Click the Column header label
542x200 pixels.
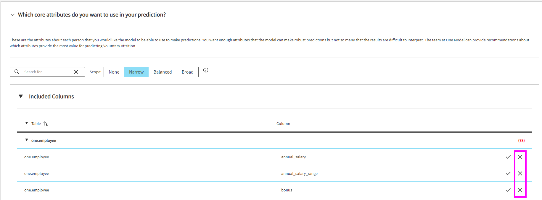[x=283, y=124]
